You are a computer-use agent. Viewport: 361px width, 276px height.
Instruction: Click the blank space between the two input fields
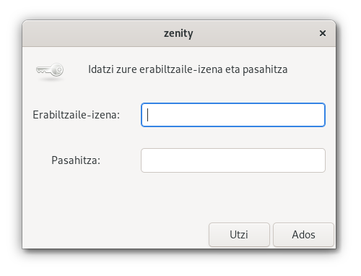tap(233, 137)
